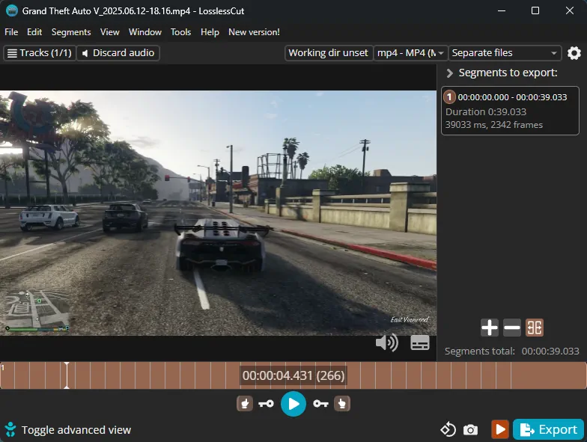
Task: Collapse the Segments to export panel chevron
Action: [x=449, y=73]
